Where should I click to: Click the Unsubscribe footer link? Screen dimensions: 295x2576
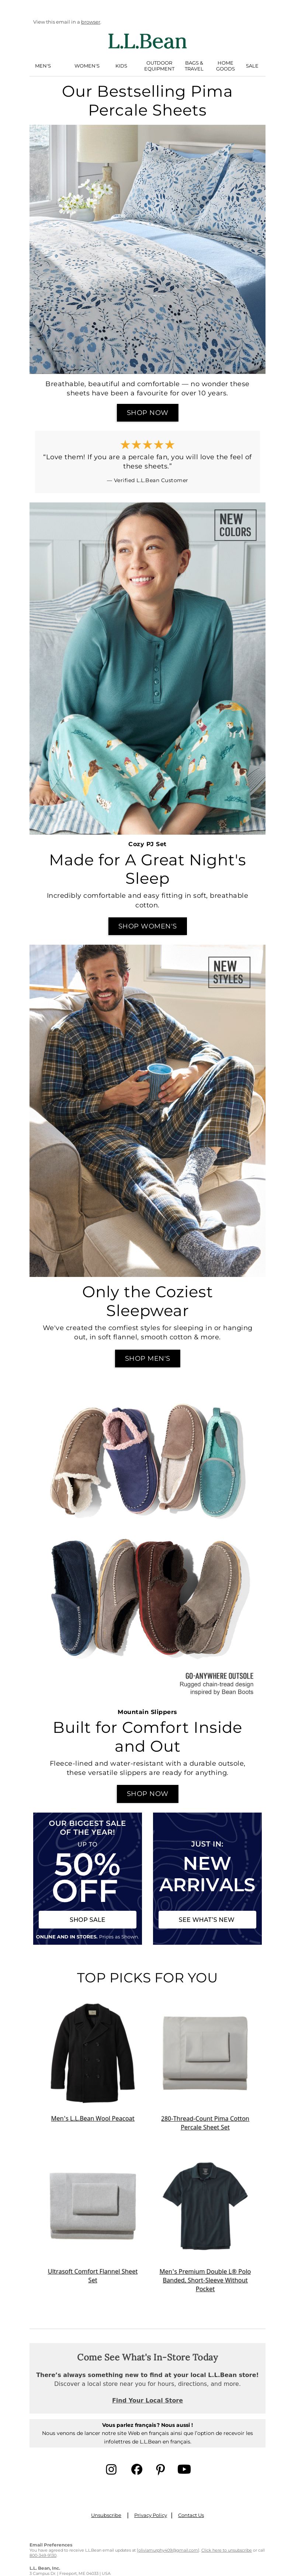click(106, 2515)
